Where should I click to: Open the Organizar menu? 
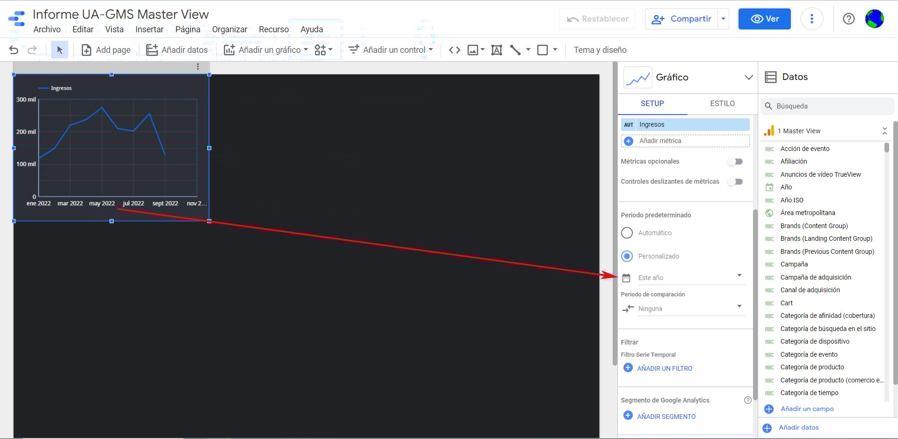point(230,29)
